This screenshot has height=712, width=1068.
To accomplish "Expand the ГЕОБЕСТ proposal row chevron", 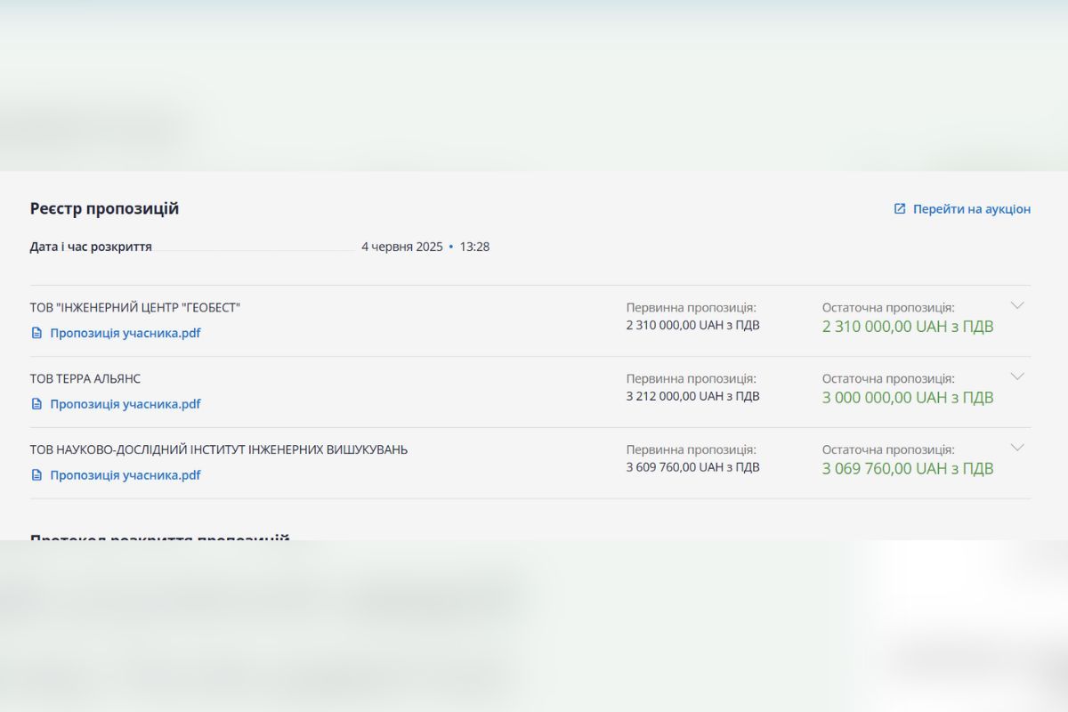I will click(1017, 305).
